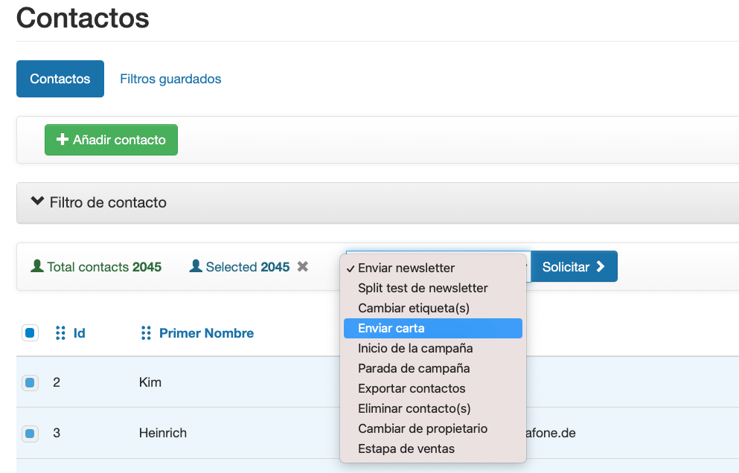Toggle the select-all checkbox in table header
Image resolution: width=739 pixels, height=473 pixels.
[x=30, y=333]
